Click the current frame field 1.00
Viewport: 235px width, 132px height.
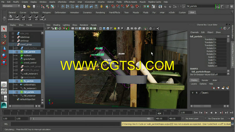tap(186, 113)
